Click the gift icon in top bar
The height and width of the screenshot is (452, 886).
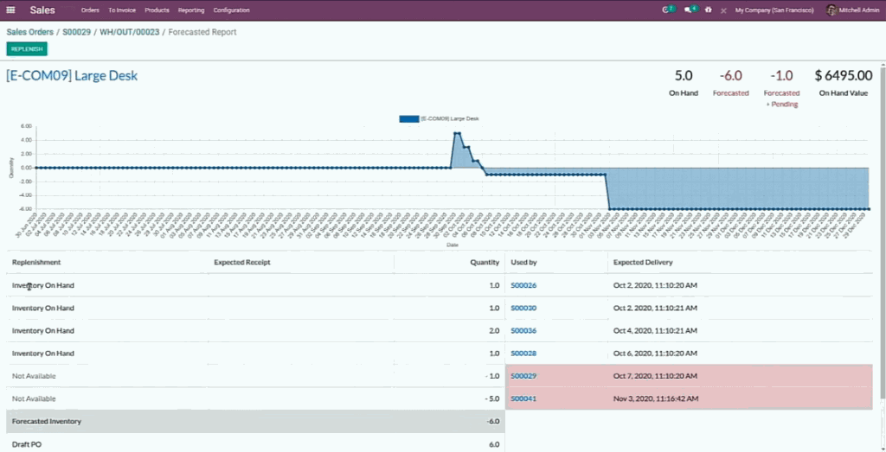coord(709,10)
